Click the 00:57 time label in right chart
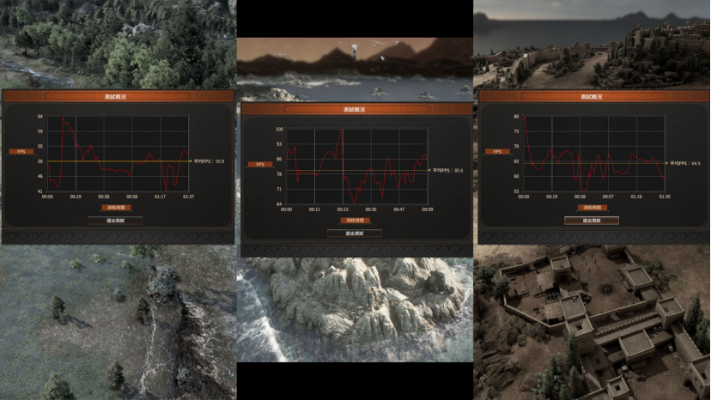Viewport: 711px width, 400px height. 608,197
